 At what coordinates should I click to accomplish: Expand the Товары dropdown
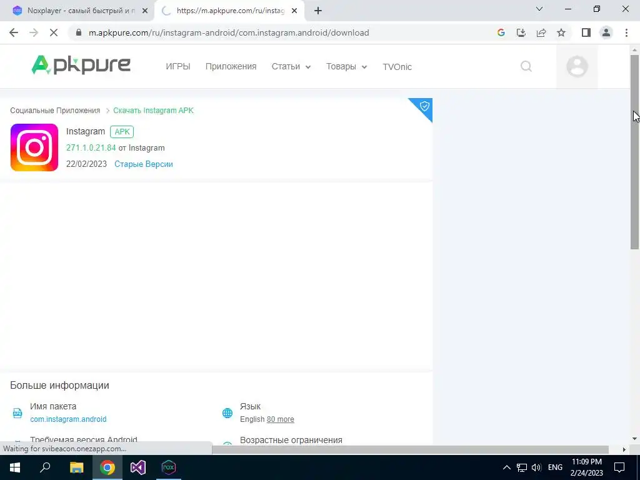(x=346, y=66)
